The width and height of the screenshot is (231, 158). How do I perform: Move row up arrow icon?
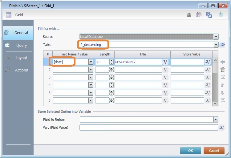pyautogui.click(x=223, y=85)
